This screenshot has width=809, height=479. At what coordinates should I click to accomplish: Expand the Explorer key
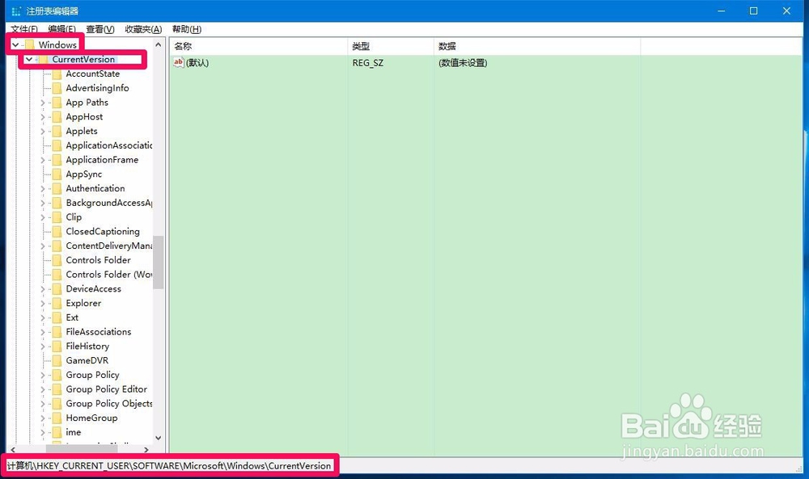click(43, 304)
